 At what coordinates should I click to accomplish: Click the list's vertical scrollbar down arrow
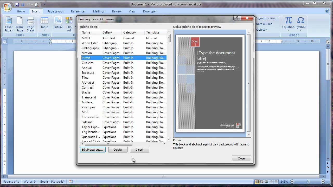(169, 139)
